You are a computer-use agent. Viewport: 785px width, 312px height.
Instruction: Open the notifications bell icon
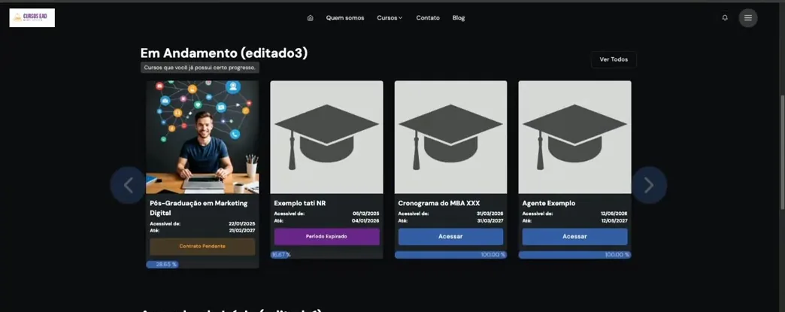pos(724,18)
